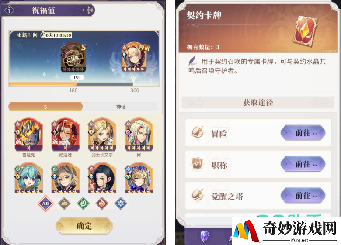
Task: Select the 雷迪克 character portrait
Action: pos(28,135)
